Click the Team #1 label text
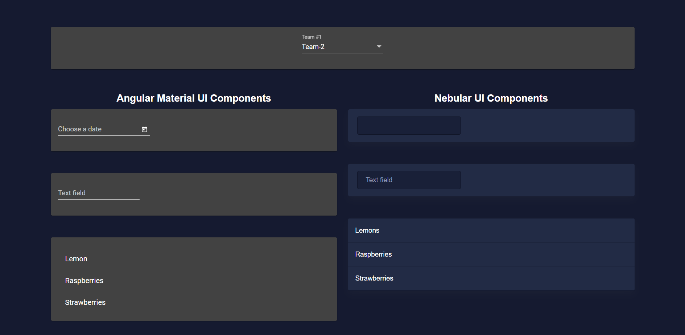 tap(311, 37)
